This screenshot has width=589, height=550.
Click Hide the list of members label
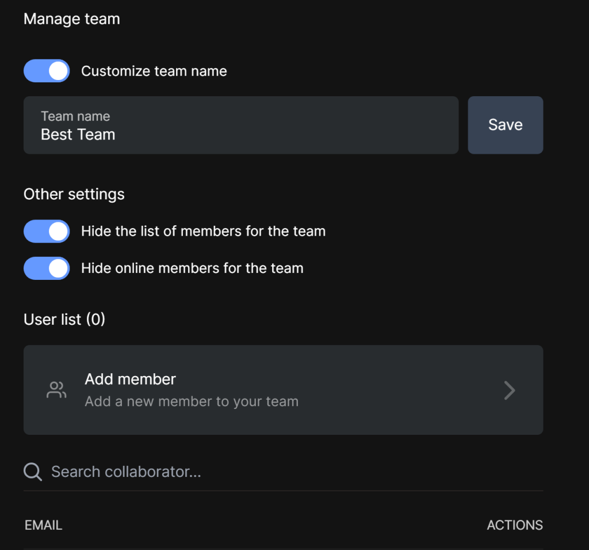tap(203, 231)
